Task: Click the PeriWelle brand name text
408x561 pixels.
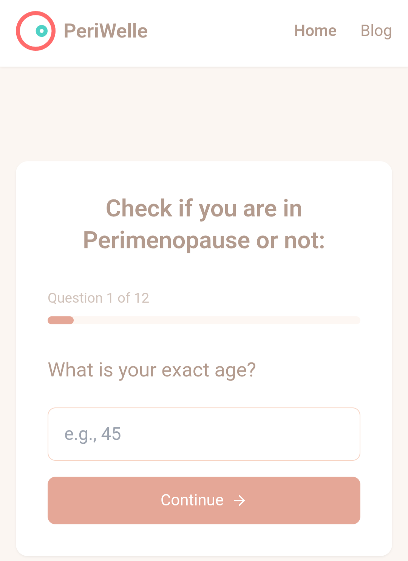Action: 106,31
